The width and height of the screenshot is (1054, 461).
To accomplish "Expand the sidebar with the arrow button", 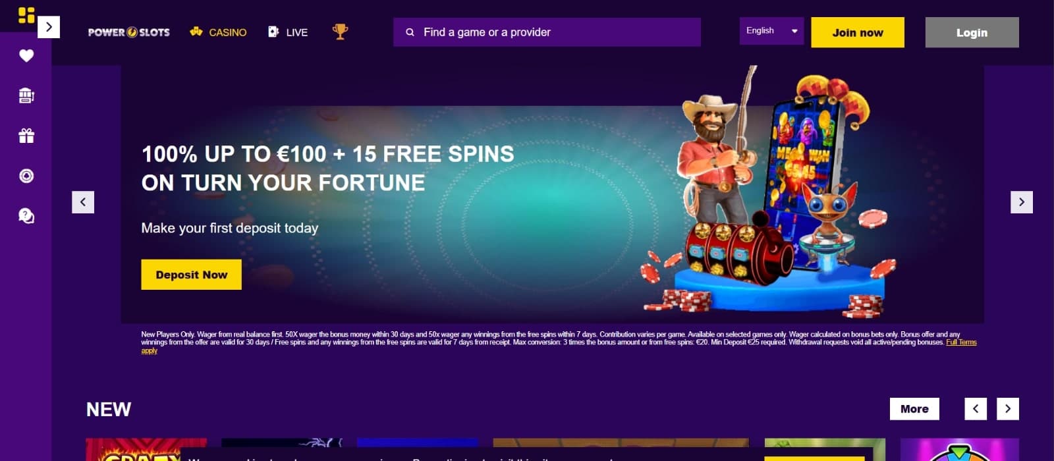I will point(49,27).
